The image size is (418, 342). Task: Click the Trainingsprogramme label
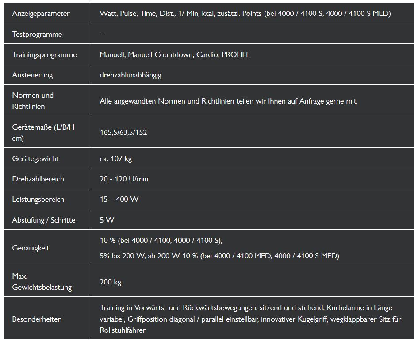point(44,55)
